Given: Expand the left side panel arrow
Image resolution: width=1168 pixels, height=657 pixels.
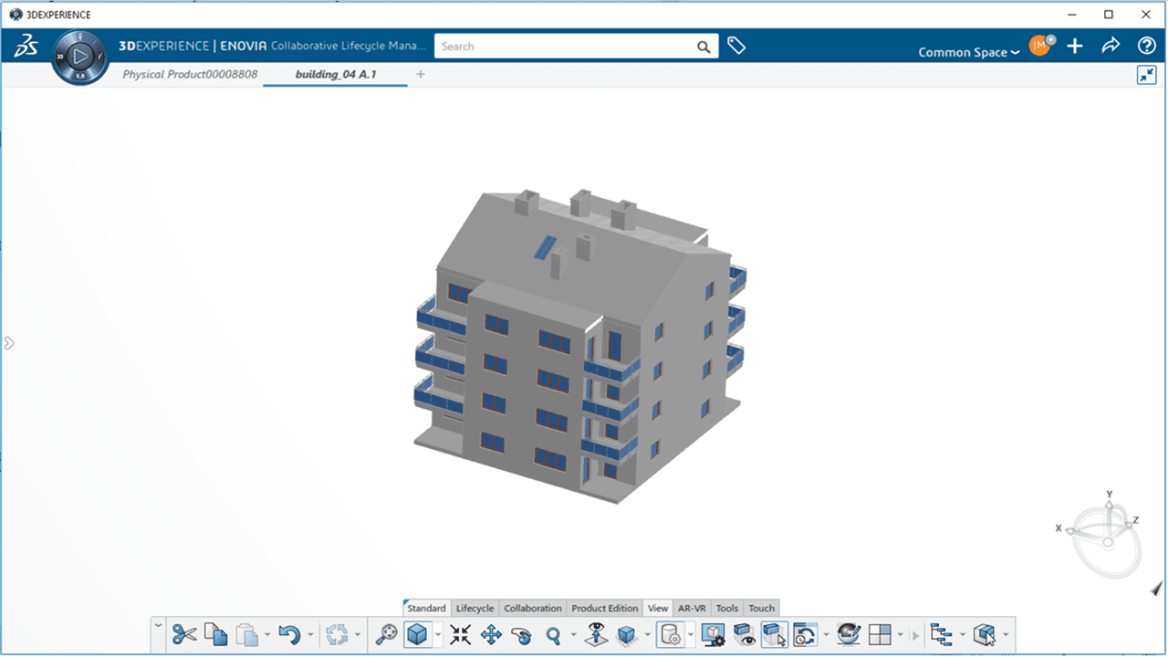Looking at the screenshot, I should pos(9,343).
